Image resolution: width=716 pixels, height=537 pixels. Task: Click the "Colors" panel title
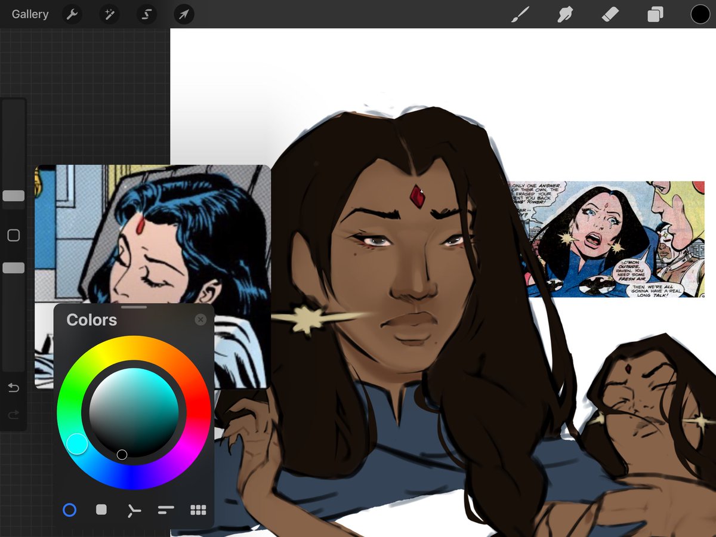point(91,320)
